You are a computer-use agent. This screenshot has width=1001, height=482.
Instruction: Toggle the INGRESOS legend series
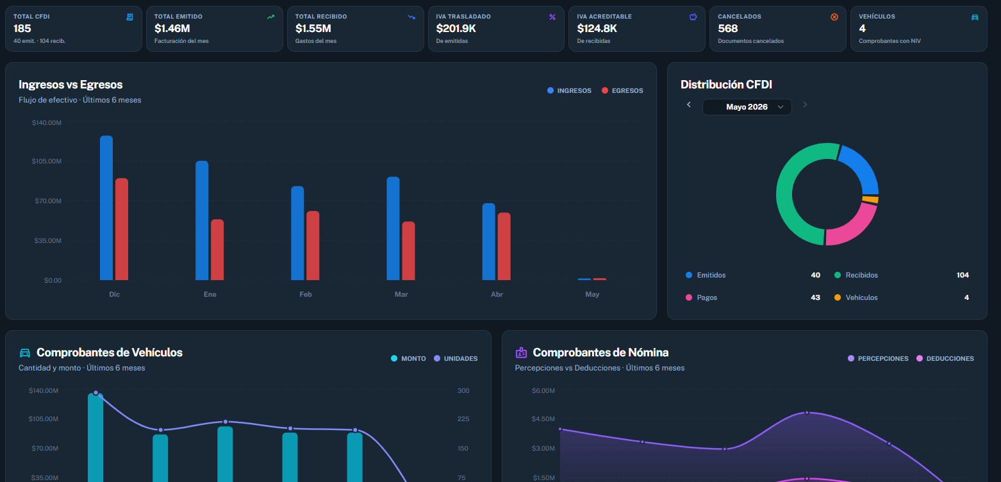click(x=569, y=91)
